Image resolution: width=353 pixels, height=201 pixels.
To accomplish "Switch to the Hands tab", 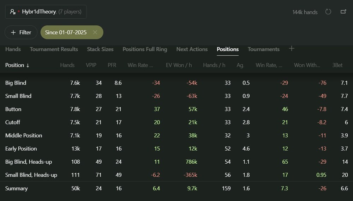I will tap(13, 49).
